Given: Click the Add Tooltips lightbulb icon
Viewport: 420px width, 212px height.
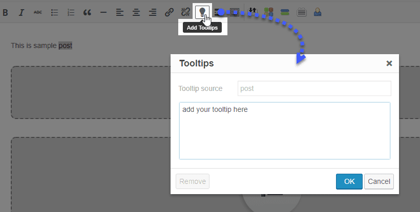Looking at the screenshot, I should click(203, 12).
